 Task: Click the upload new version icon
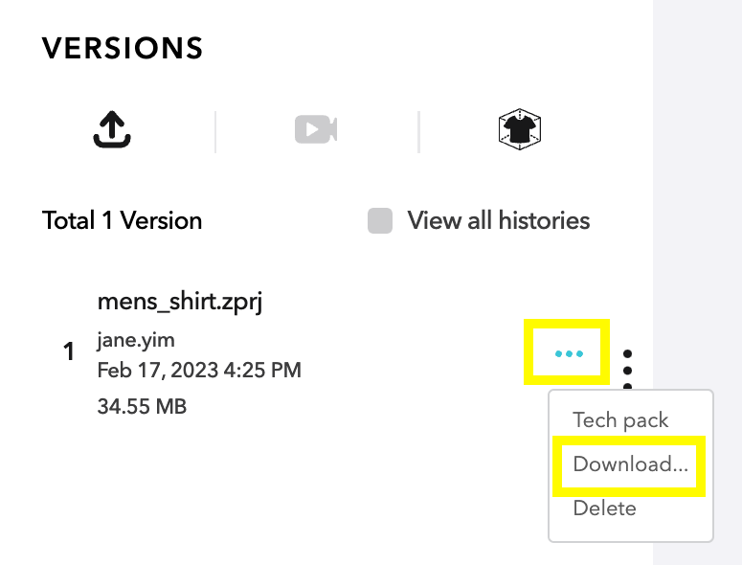tap(112, 129)
